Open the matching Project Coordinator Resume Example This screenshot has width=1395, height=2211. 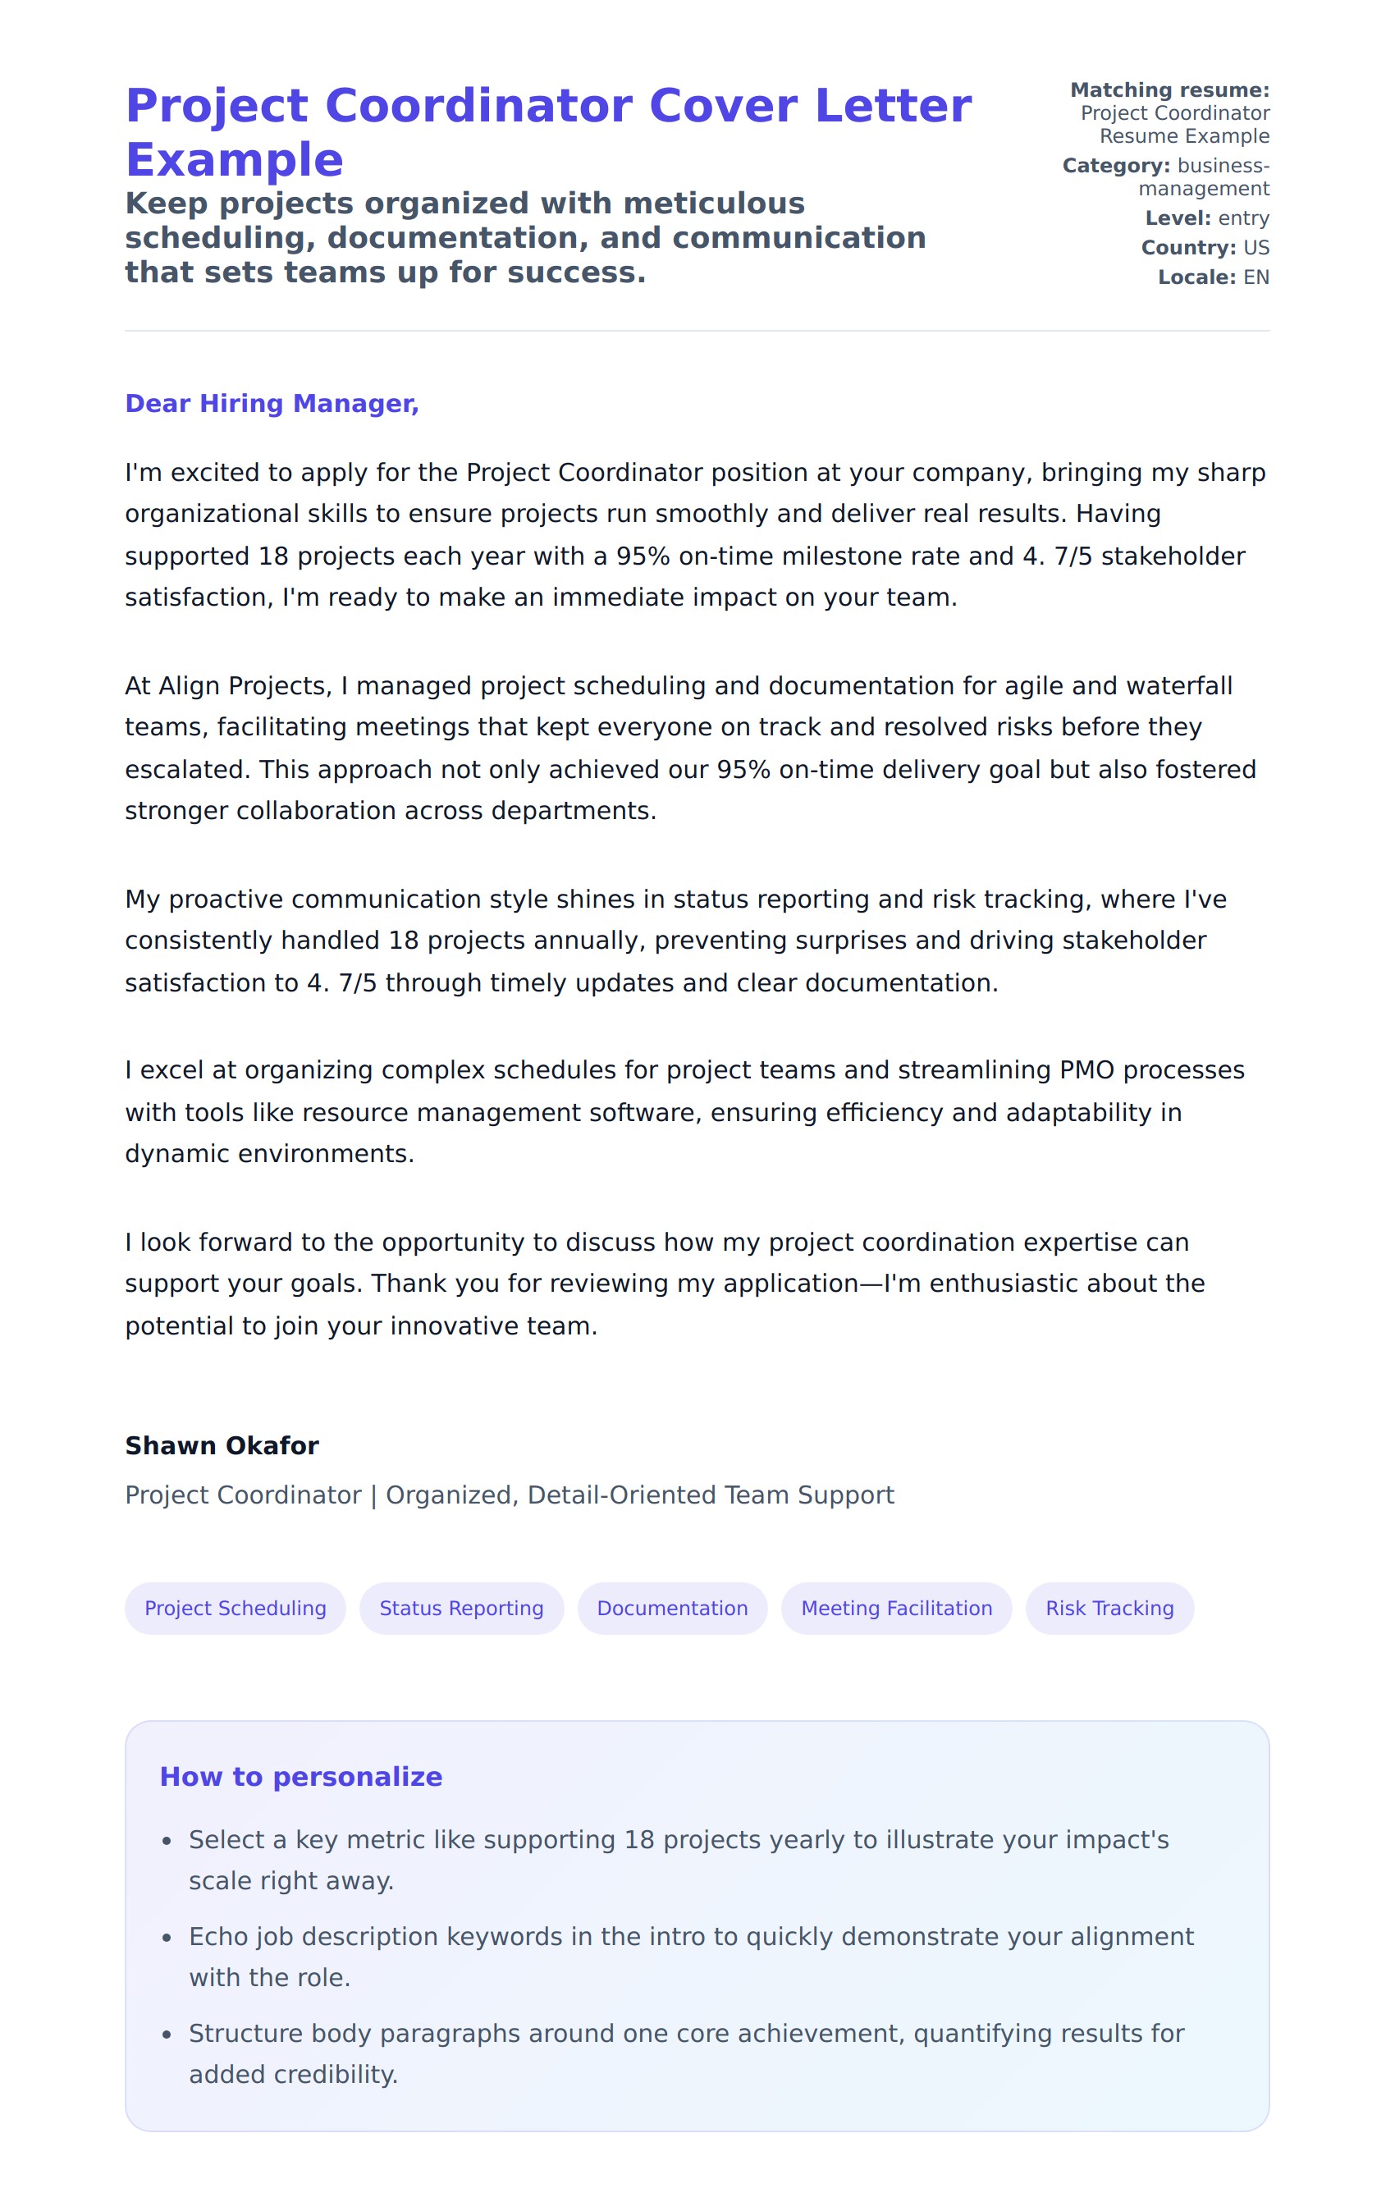pyautogui.click(x=1175, y=125)
